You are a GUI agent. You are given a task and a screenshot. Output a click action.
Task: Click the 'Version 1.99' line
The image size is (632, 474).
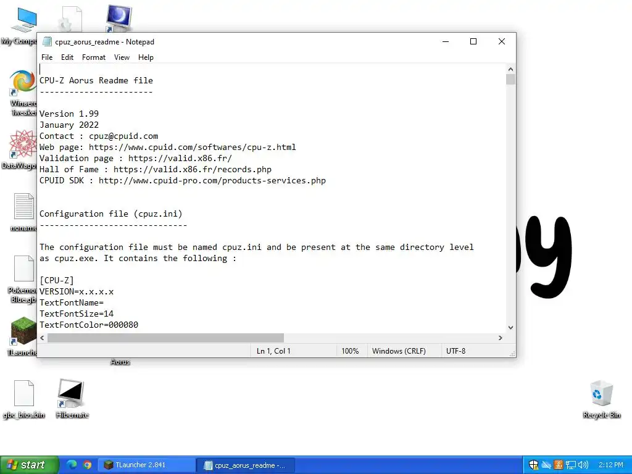69,114
